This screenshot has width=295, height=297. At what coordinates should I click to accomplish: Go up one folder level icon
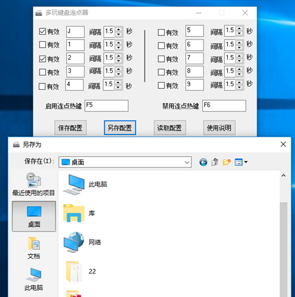pos(215,162)
